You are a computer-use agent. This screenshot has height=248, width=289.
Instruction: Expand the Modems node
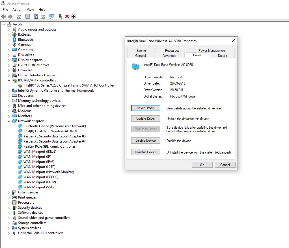pos(9,111)
